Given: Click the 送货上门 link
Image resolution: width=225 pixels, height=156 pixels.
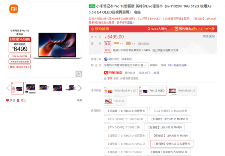Looking at the screenshot, I should (144, 73).
